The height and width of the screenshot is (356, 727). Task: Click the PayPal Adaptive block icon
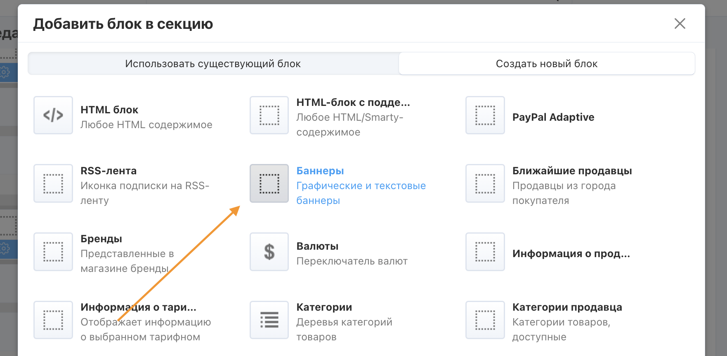click(485, 115)
